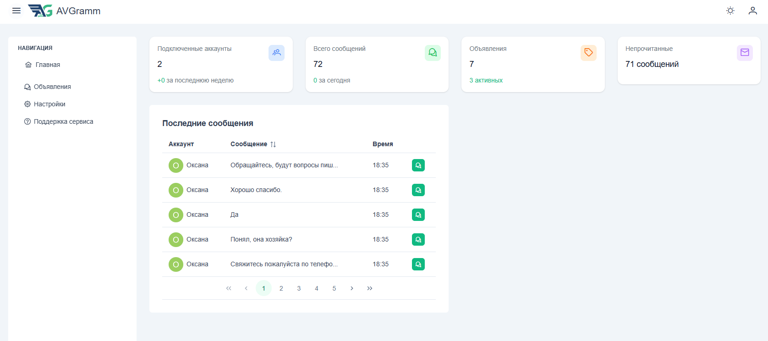Click the orange listings tag icon
The width and height of the screenshot is (768, 341).
coord(588,53)
